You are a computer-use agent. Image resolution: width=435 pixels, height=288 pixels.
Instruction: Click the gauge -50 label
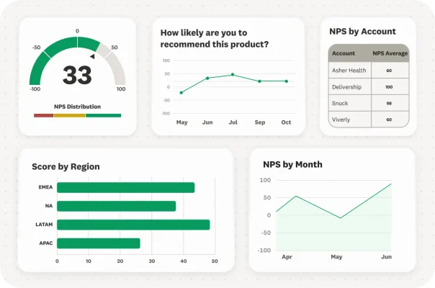coord(36,48)
